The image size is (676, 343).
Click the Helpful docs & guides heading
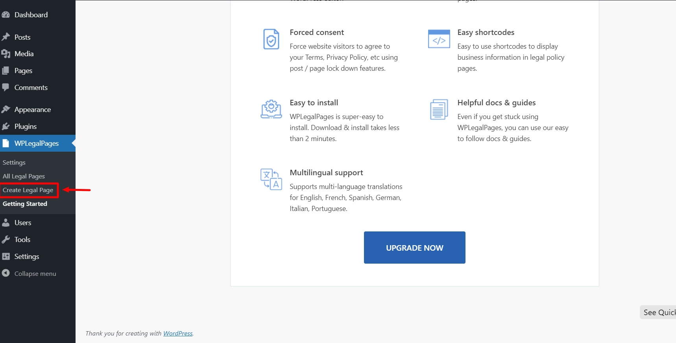click(x=497, y=103)
